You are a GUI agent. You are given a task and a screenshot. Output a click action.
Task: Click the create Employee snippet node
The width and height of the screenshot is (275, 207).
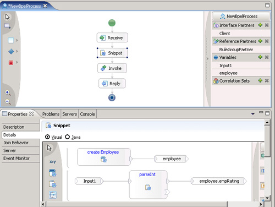[x=104, y=157]
